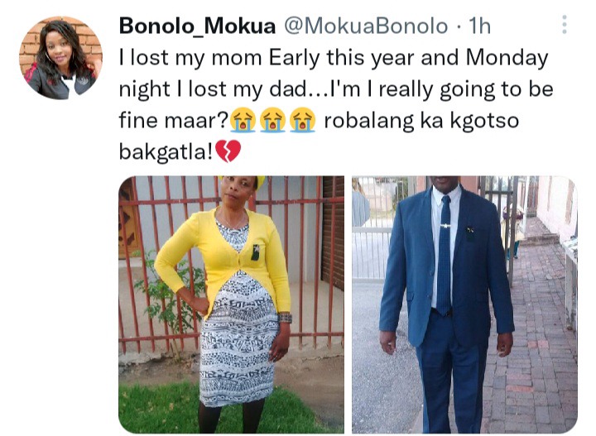The width and height of the screenshot is (596, 436).
Task: Open the @MokuaBonolo handle link
Action: (366, 26)
